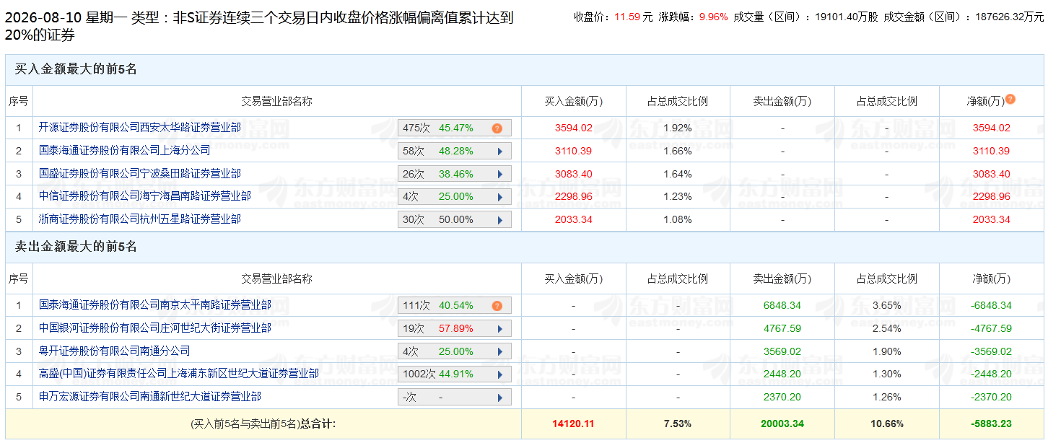Click orange question icon in 开源证券 row
This screenshot has width=1048, height=443.
point(497,128)
